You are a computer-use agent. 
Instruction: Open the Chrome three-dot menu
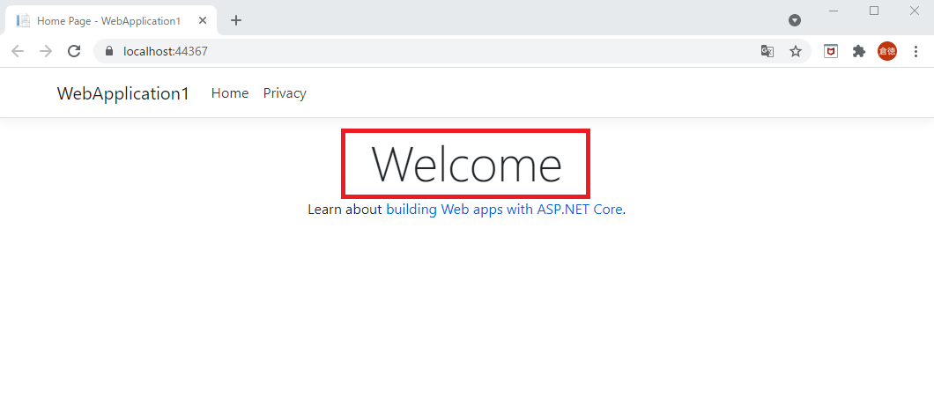coord(916,51)
